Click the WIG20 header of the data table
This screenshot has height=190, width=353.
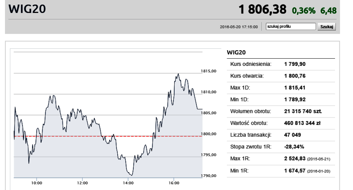click(236, 52)
